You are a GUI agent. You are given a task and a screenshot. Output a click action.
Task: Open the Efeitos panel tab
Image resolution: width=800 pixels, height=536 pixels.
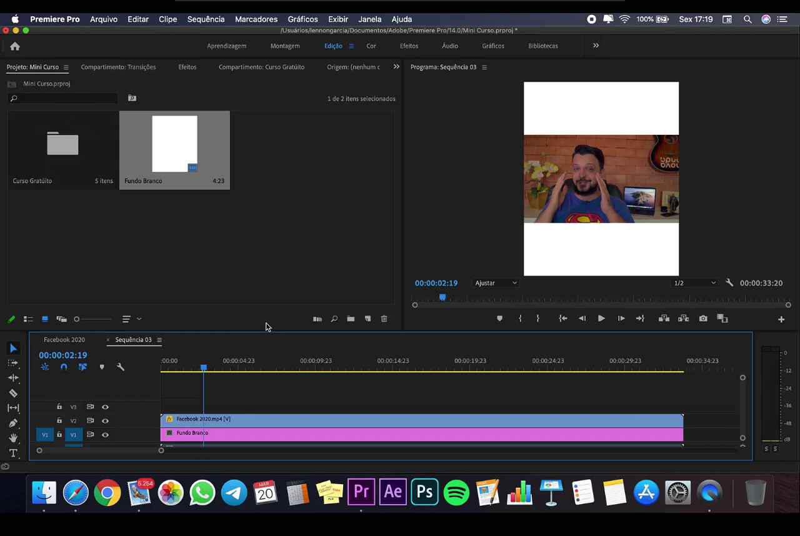(187, 67)
